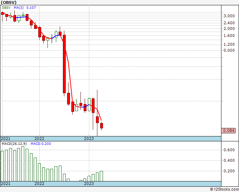Image resolution: width=239 pixels, height=192 pixels.
Task: Click the 1.600 price axis label
Action: coord(229,36)
